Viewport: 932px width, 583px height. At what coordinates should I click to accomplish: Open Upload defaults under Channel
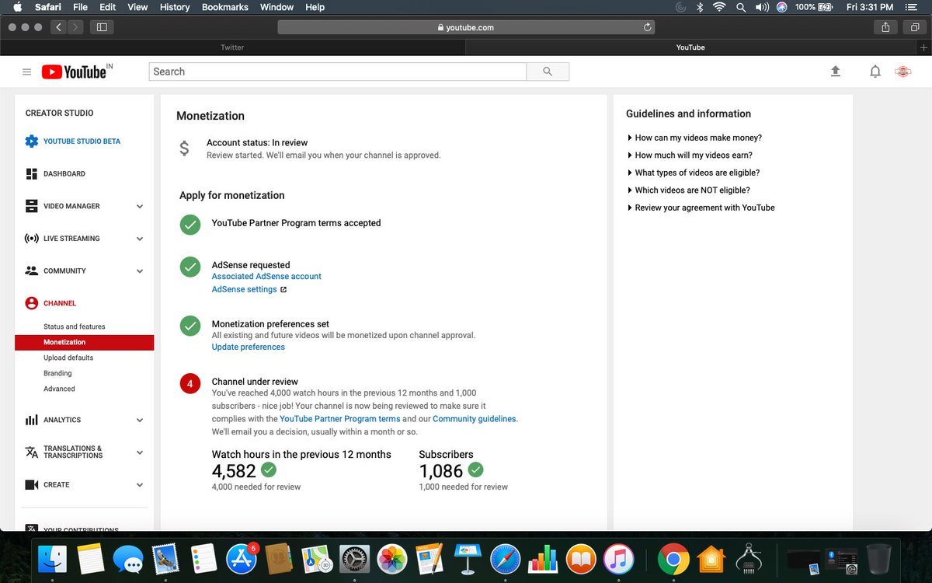click(68, 358)
